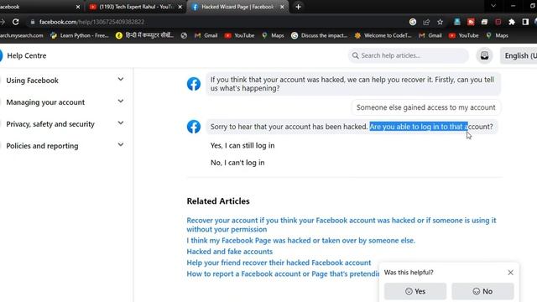The width and height of the screenshot is (537, 302).
Task: Answer Yes to Was this helpful
Action: pos(415,291)
